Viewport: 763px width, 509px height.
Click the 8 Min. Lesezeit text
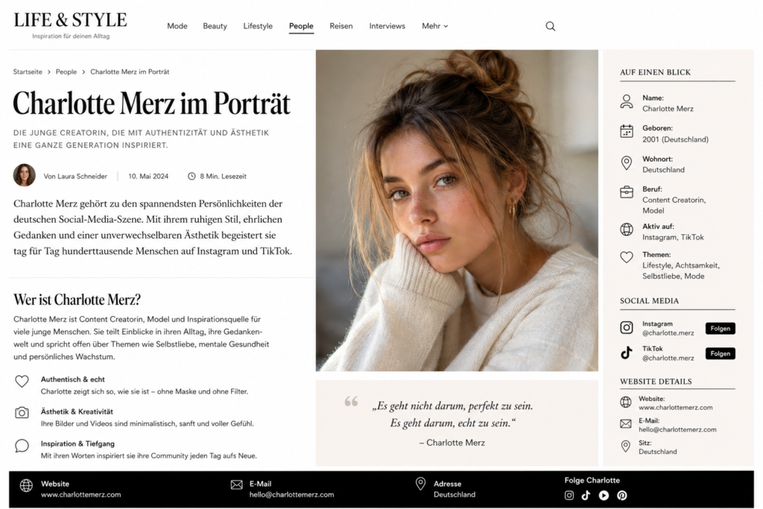[223, 176]
